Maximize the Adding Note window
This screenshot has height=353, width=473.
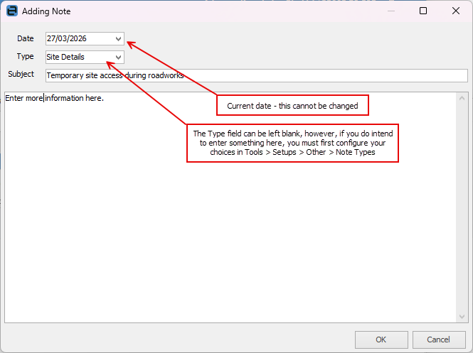423,11
